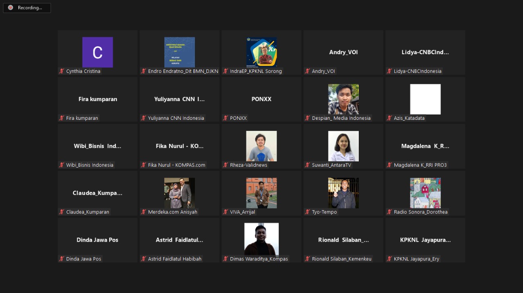Click the Suwanti_AntaraTV profile photo
Viewport: 523px width, 293px height.
coord(343,146)
